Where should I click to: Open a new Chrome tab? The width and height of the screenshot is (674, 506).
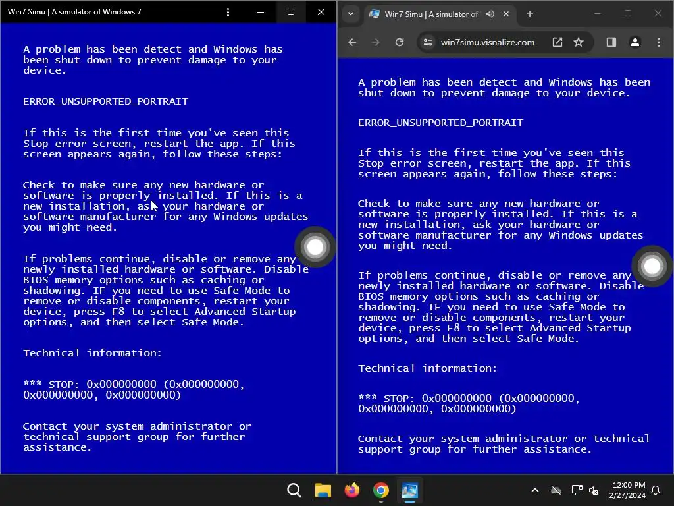(x=530, y=14)
